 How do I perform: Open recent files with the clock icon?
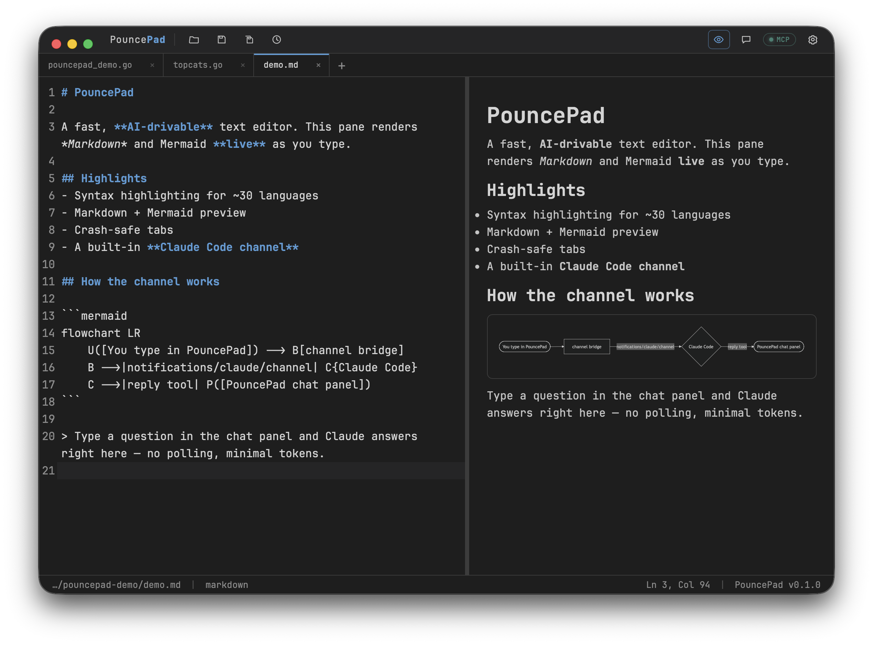[277, 40]
